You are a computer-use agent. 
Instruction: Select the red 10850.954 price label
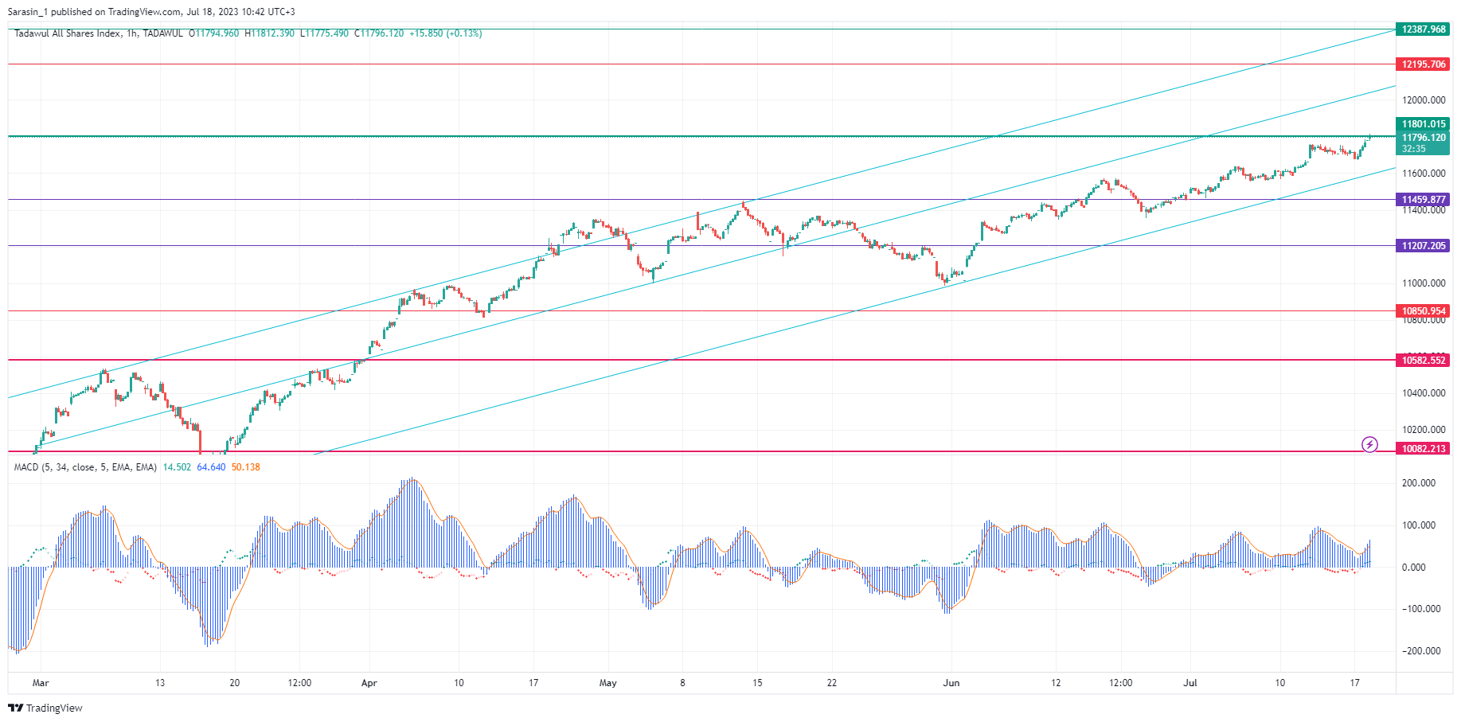1424,311
